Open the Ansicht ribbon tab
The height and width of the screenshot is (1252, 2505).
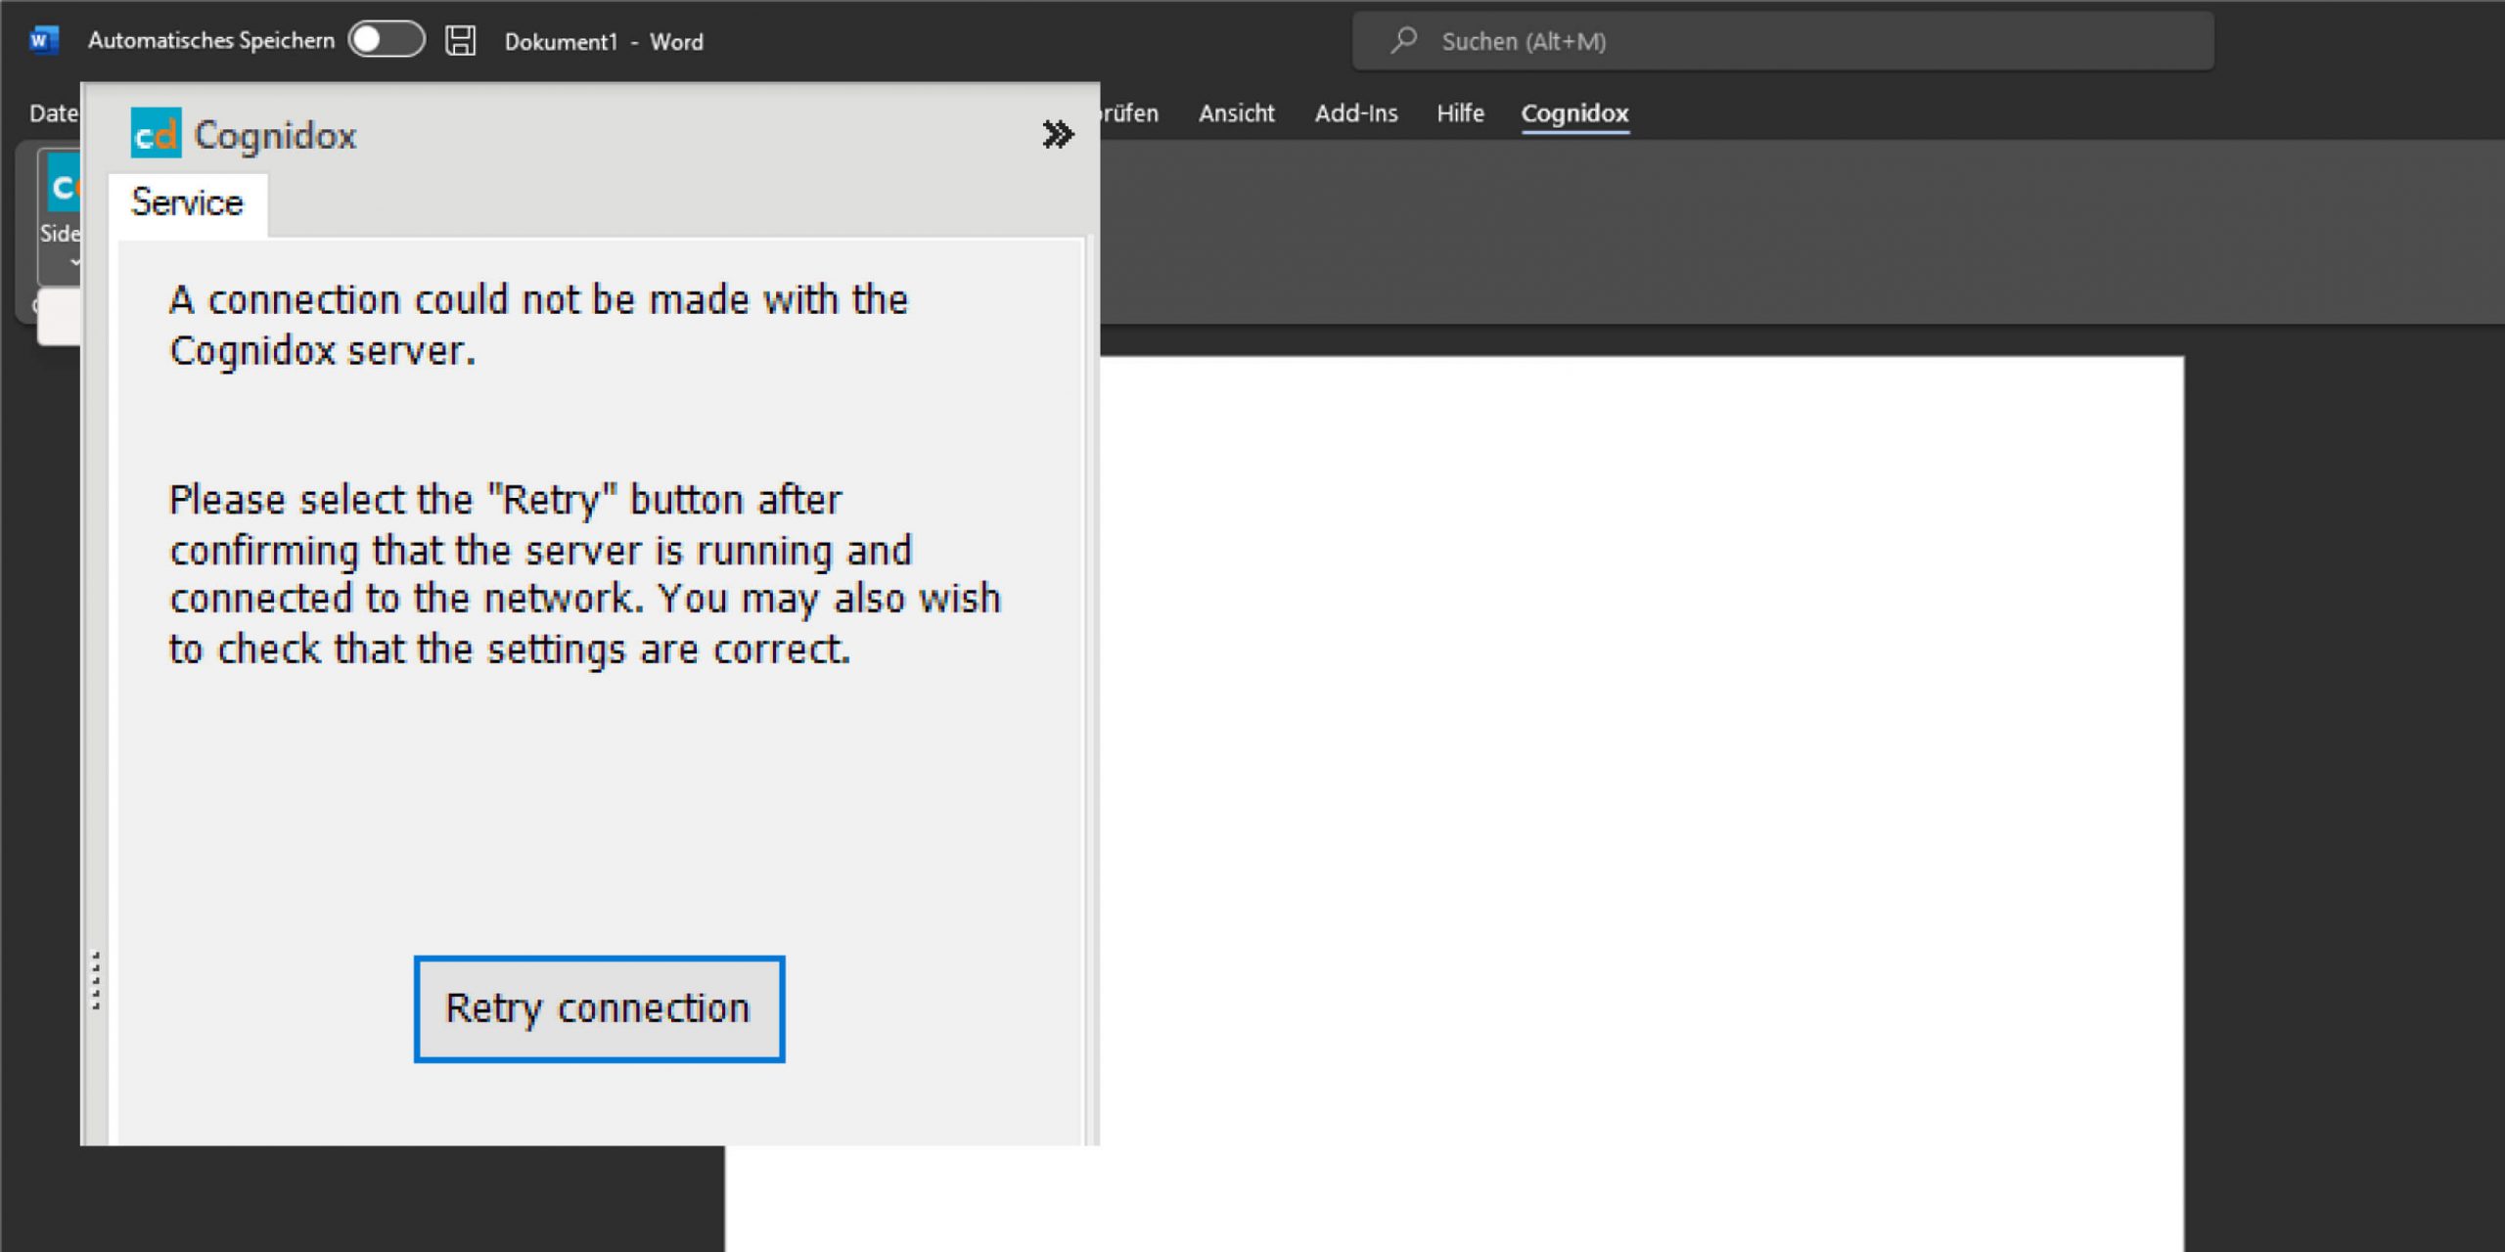click(x=1236, y=113)
